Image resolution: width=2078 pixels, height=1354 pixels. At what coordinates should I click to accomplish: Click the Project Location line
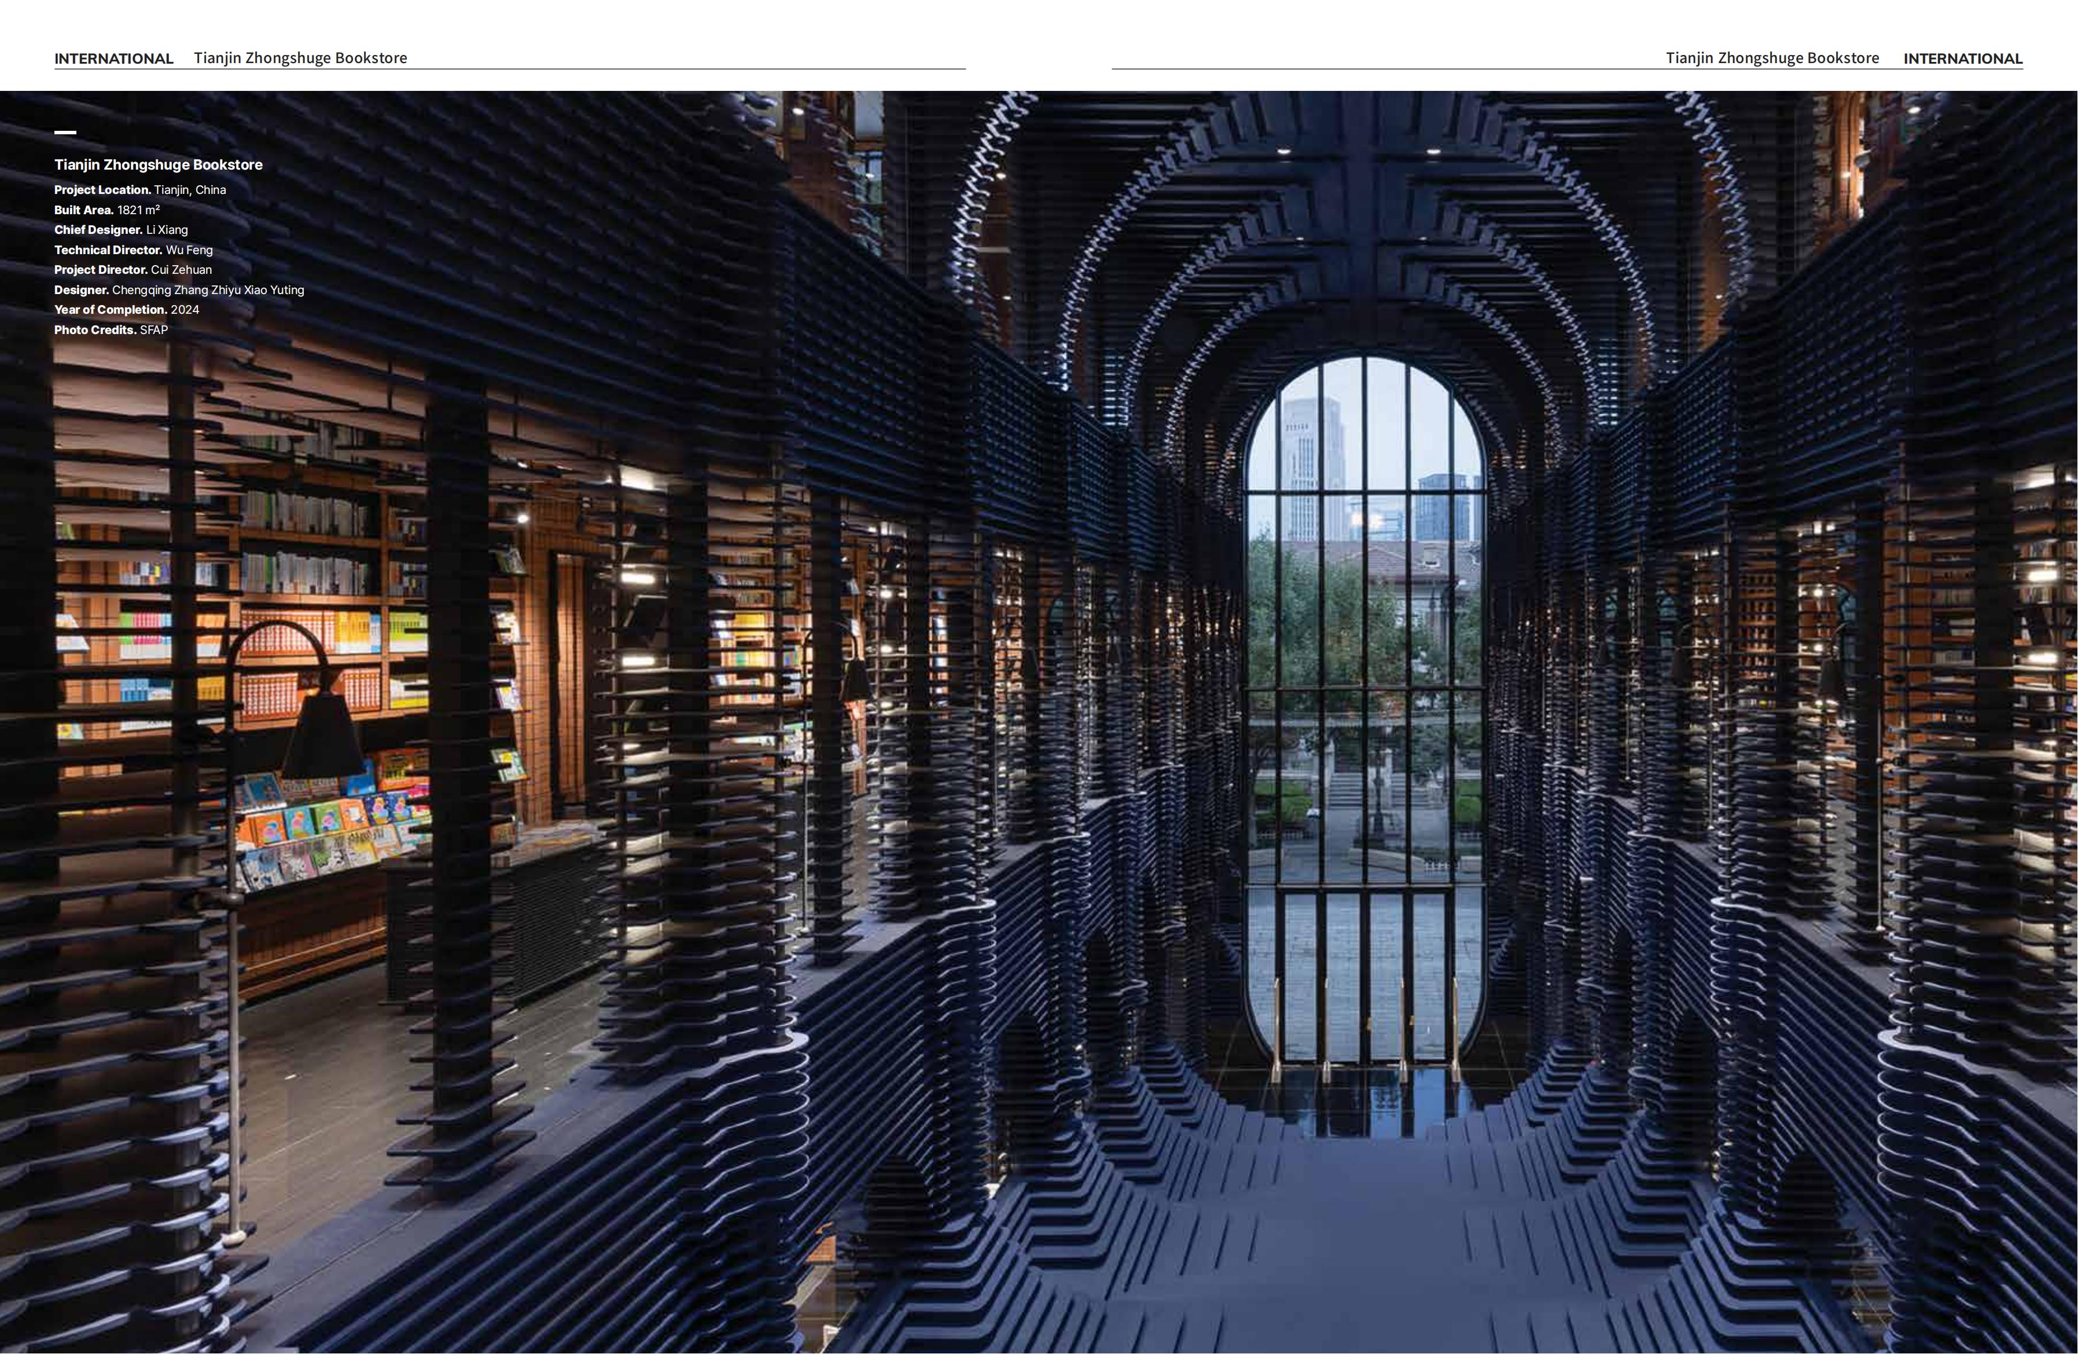point(139,189)
